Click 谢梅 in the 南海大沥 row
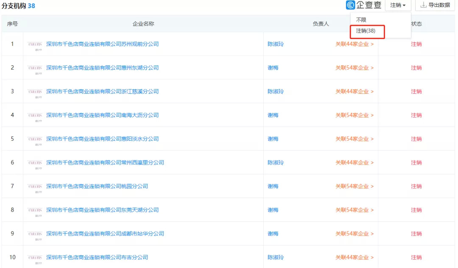 [x=273, y=115]
